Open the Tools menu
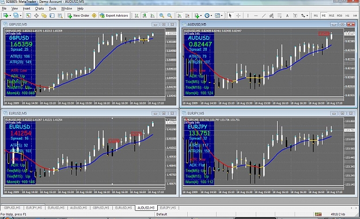This screenshot has height=219, width=360. [x=52, y=9]
